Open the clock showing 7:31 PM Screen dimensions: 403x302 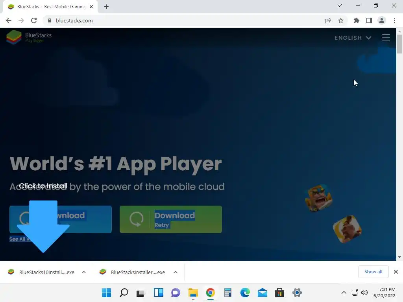[x=384, y=293]
